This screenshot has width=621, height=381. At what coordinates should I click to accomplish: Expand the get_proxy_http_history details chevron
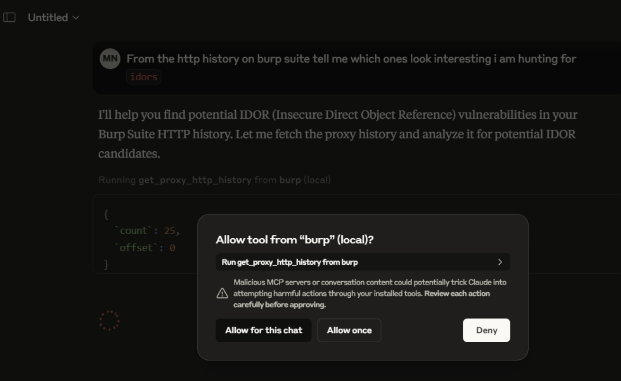pyautogui.click(x=500, y=262)
